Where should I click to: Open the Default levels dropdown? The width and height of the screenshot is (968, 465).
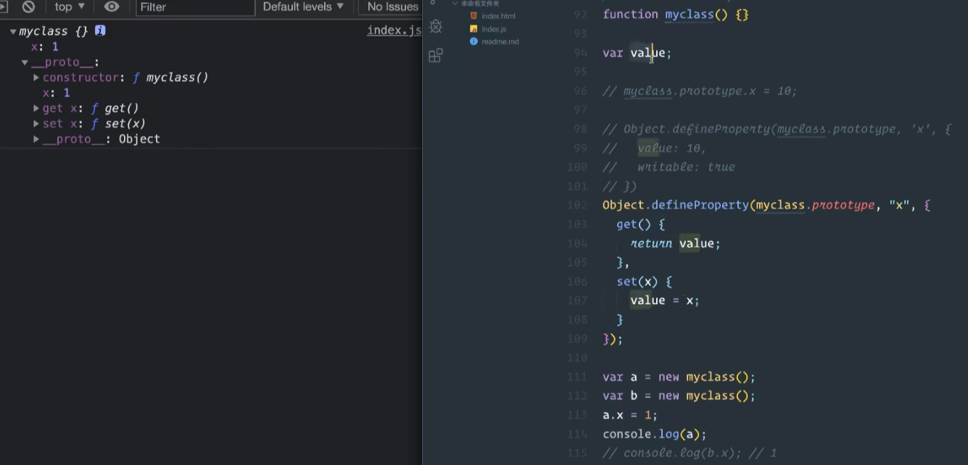pos(303,7)
